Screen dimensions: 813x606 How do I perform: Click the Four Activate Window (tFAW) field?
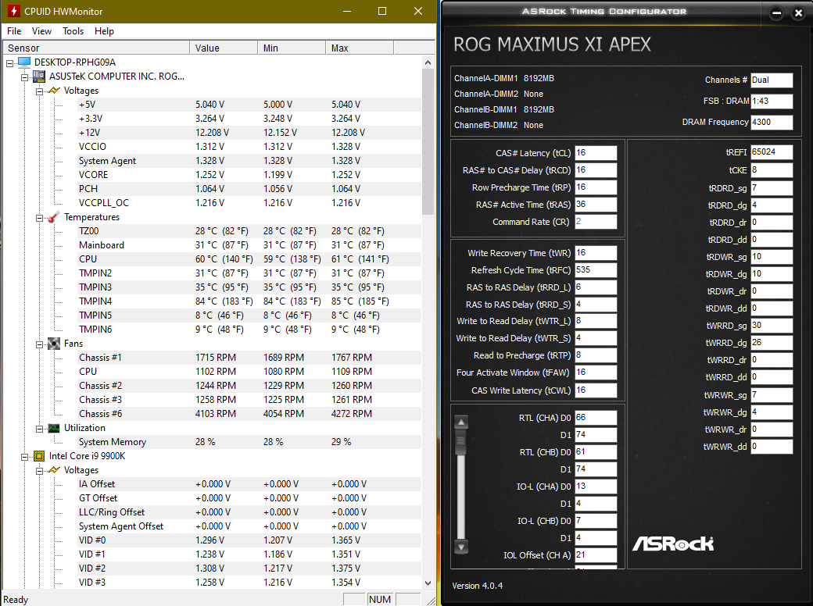596,373
